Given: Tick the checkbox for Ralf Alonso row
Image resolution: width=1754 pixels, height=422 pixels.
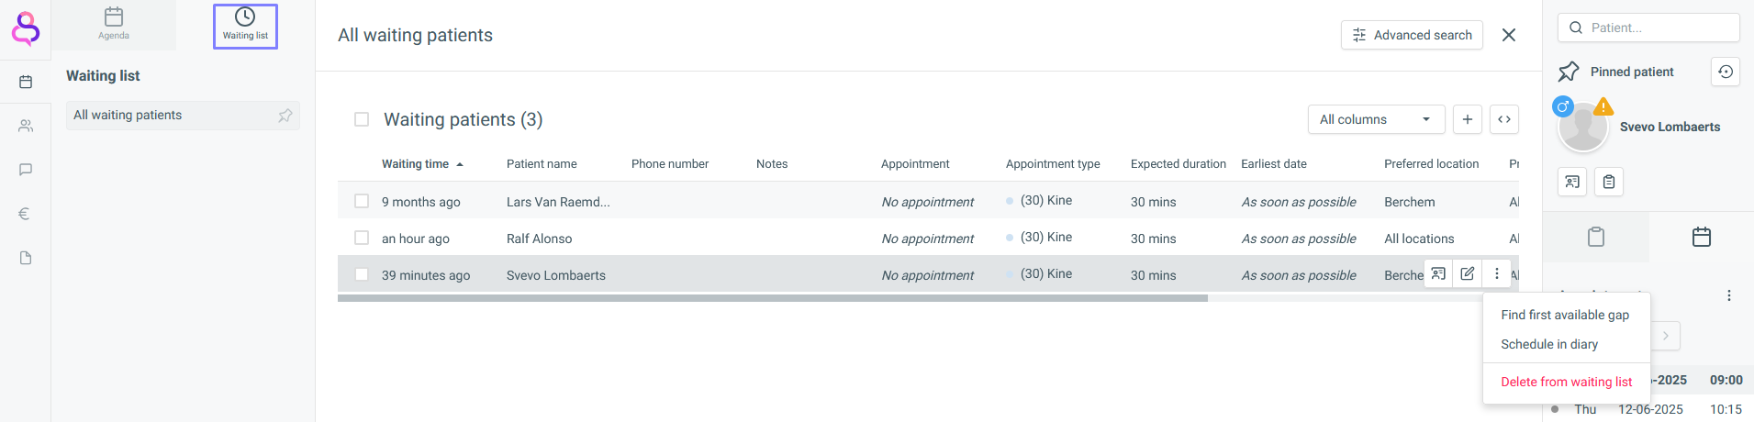Looking at the screenshot, I should coord(362,238).
